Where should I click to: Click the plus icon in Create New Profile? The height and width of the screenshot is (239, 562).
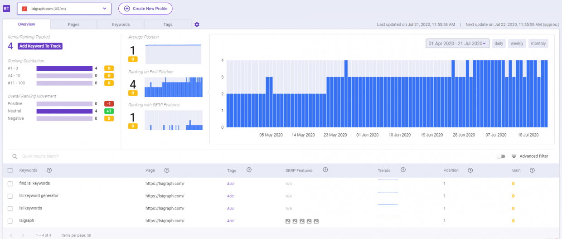coord(127,9)
